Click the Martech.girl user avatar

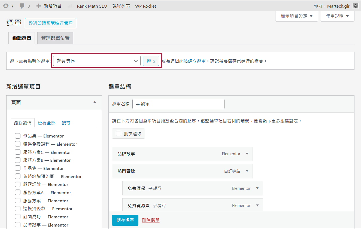coord(355,6)
